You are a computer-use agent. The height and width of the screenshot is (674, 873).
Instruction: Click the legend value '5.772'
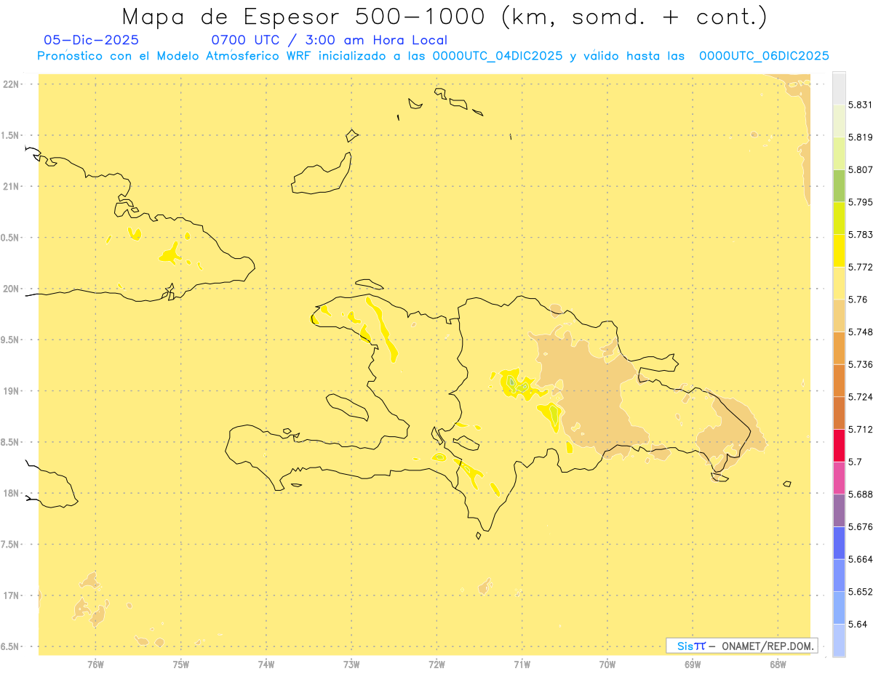pos(861,267)
